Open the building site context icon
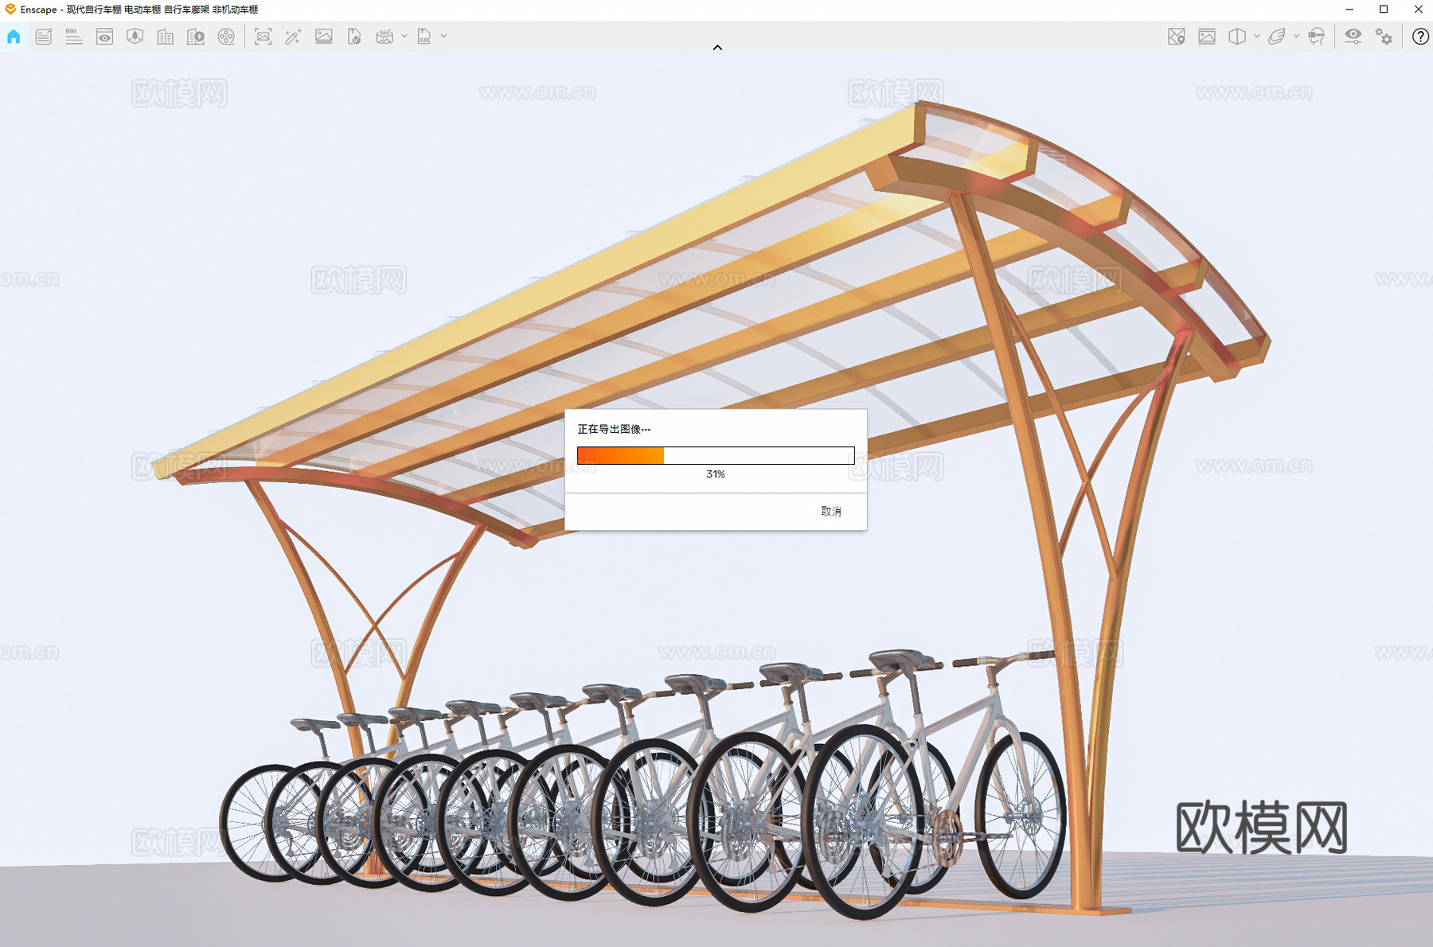The width and height of the screenshot is (1433, 947). pos(165,37)
